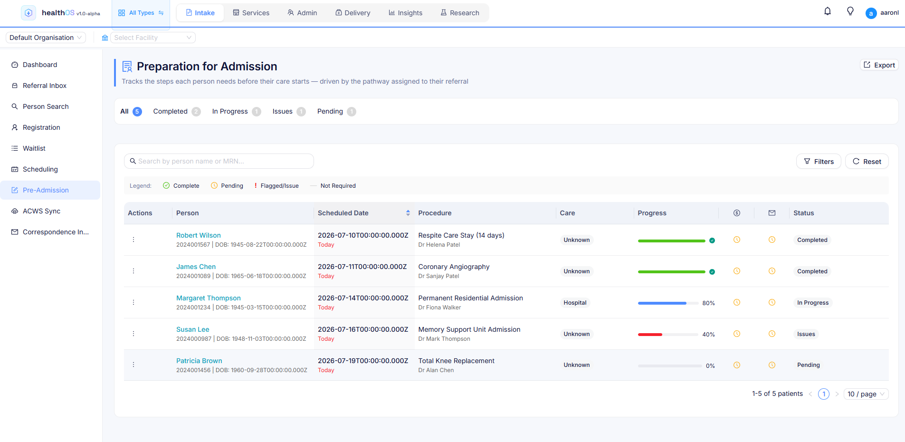Click James Chen's correspondence pending clock icon
Image resolution: width=905 pixels, height=442 pixels.
click(x=772, y=271)
